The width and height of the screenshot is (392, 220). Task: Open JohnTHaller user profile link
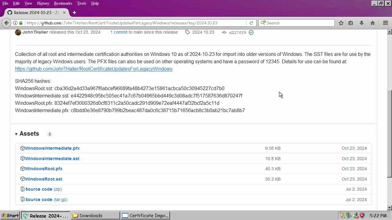click(35, 32)
